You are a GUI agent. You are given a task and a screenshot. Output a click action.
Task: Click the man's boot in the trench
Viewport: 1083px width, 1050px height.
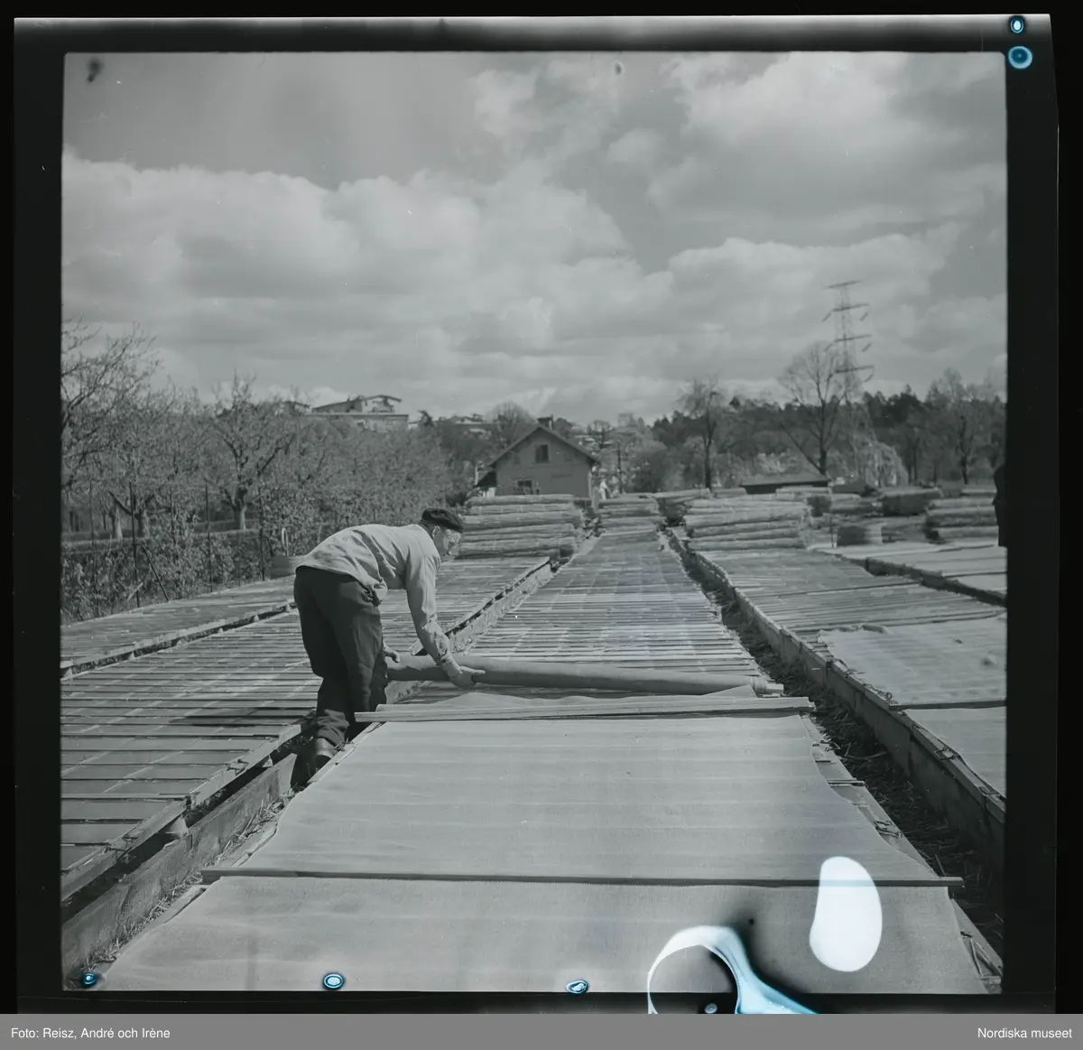click(319, 751)
